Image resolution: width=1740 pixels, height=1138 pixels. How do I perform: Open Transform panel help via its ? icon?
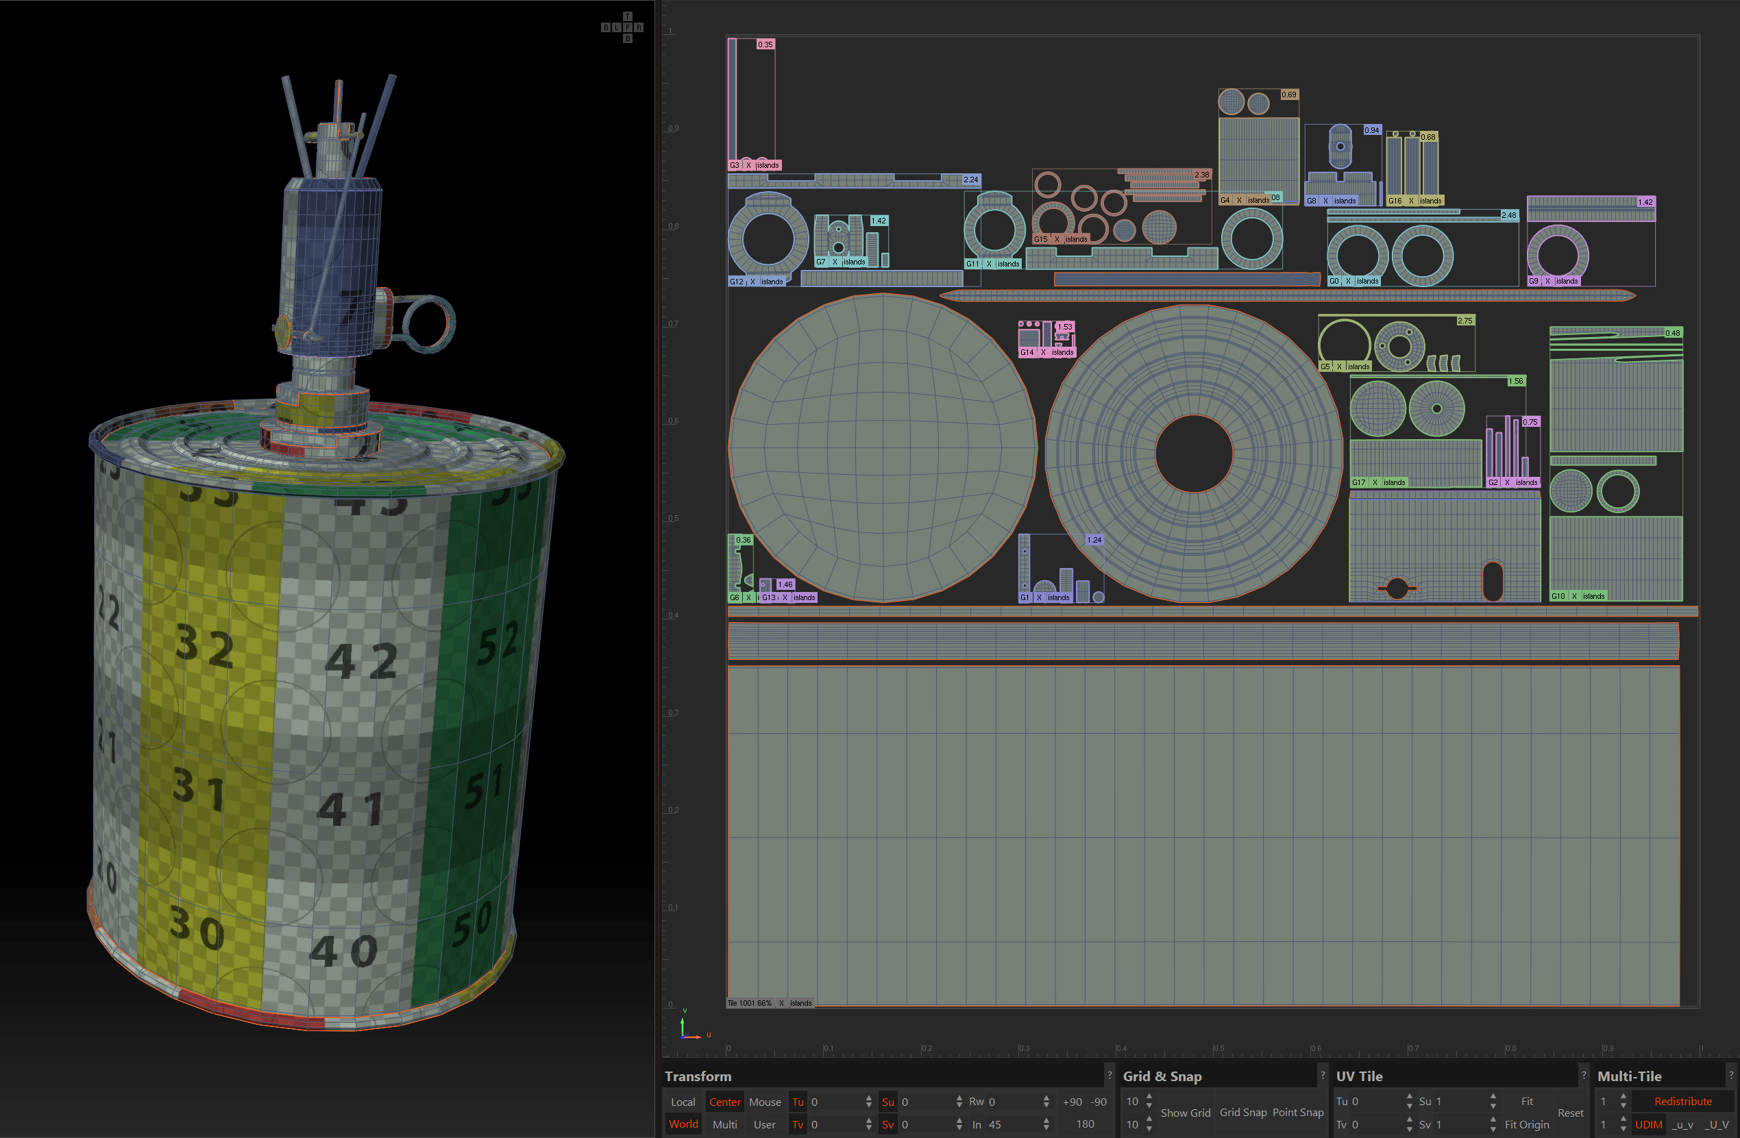click(1110, 1076)
